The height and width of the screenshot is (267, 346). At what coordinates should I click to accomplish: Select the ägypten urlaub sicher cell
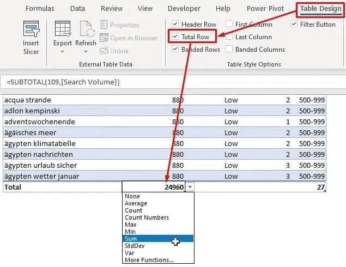pos(63,165)
